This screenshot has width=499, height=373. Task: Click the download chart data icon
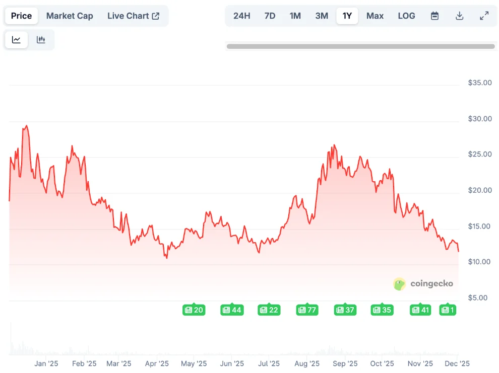coord(460,16)
